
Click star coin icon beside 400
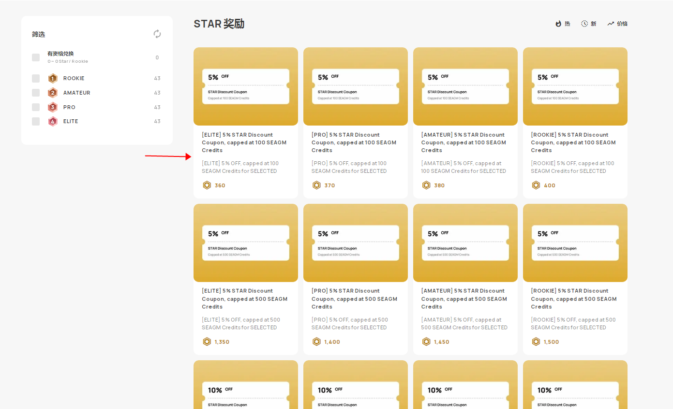click(536, 185)
